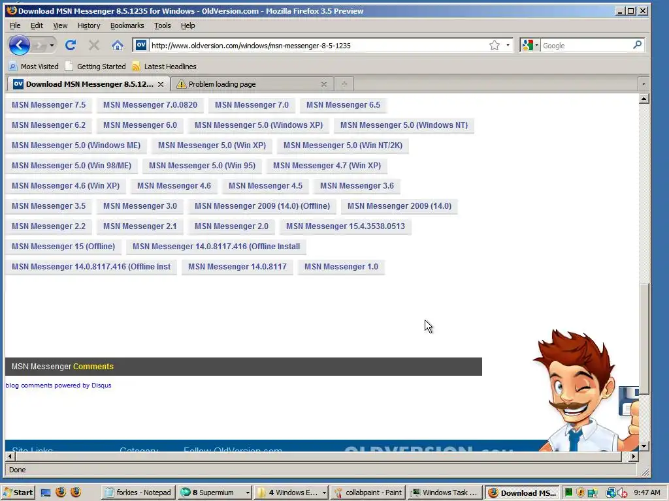Open MSN Messenger 14.0.8117 link

click(237, 267)
